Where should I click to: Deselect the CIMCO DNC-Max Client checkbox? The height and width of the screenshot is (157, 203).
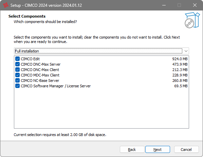tap(17, 70)
